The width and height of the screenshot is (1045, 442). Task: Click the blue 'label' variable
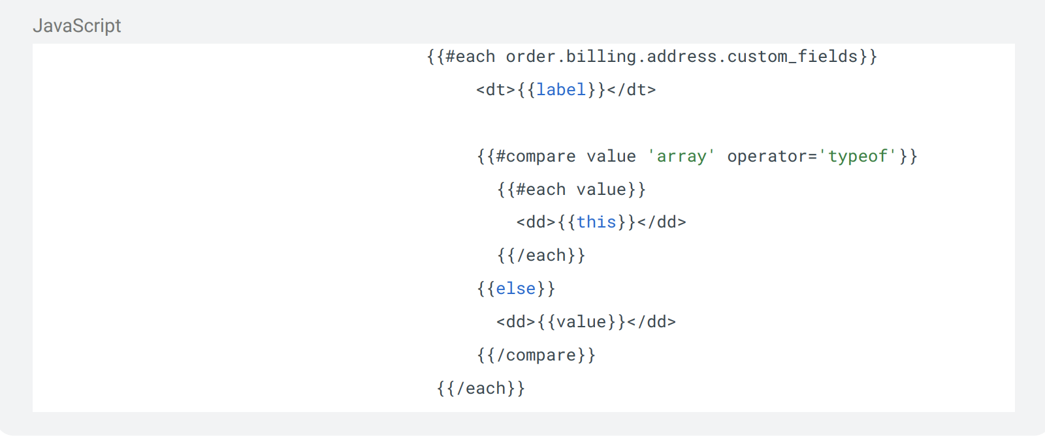pyautogui.click(x=561, y=90)
